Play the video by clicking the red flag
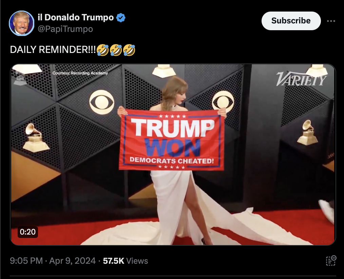 172,140
